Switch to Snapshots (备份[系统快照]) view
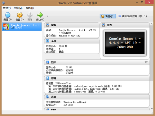This screenshot has height=116, width=155. (132, 16)
